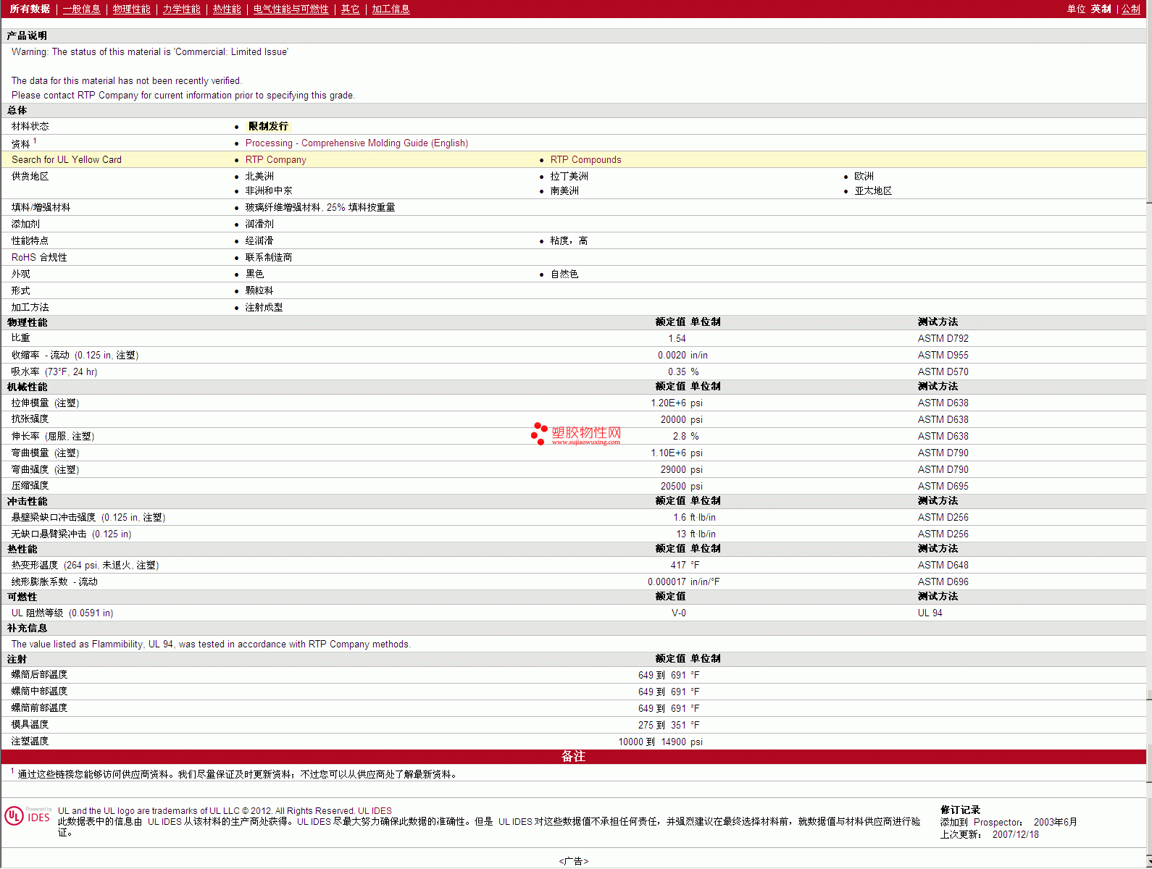The width and height of the screenshot is (1152, 869).
Task: Open the Processing - Comprehensive Molding Guide link
Action: [x=356, y=143]
